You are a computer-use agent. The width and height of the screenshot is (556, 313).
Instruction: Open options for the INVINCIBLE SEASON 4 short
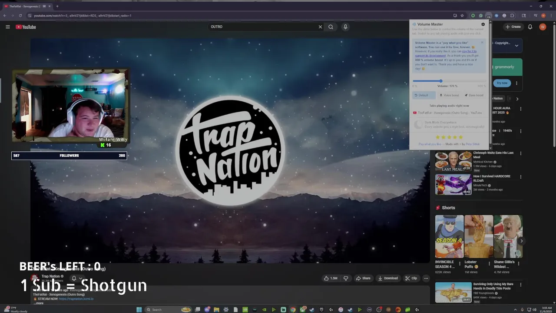pos(460,263)
